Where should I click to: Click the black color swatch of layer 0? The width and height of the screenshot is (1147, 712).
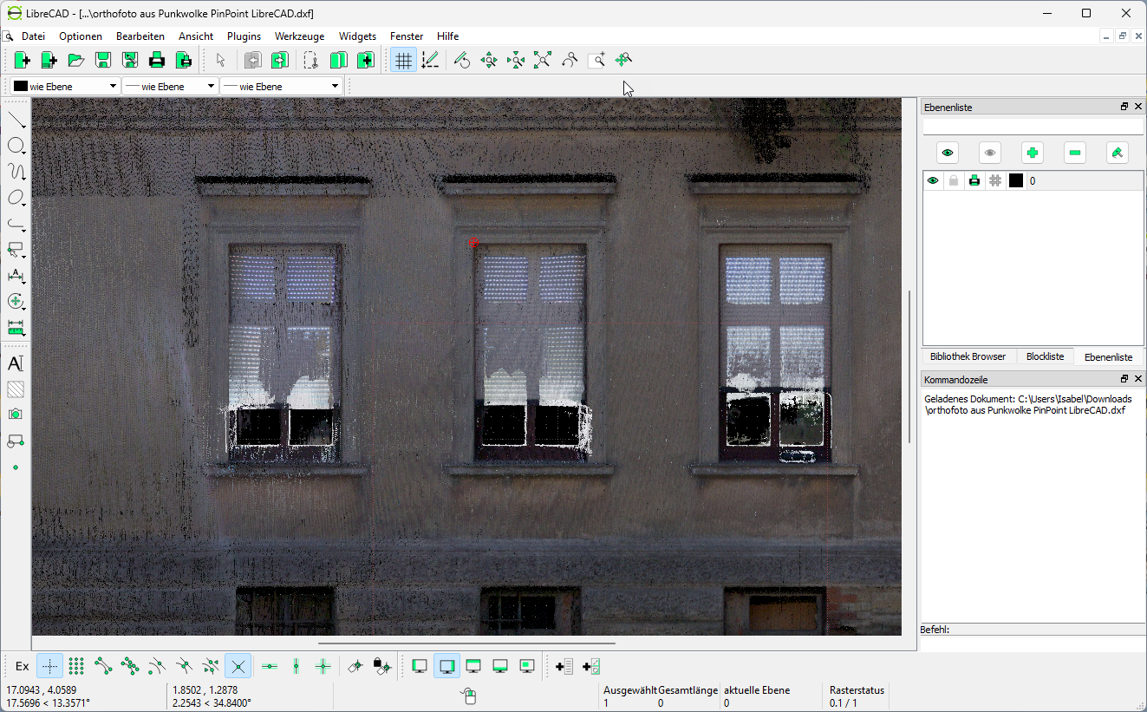tap(1016, 181)
